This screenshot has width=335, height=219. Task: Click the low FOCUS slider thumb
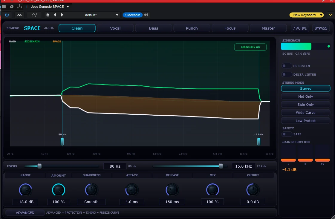click(x=39, y=166)
